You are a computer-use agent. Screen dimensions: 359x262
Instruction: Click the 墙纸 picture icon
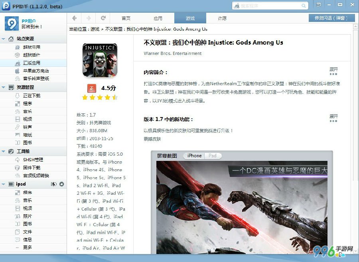coord(18,135)
